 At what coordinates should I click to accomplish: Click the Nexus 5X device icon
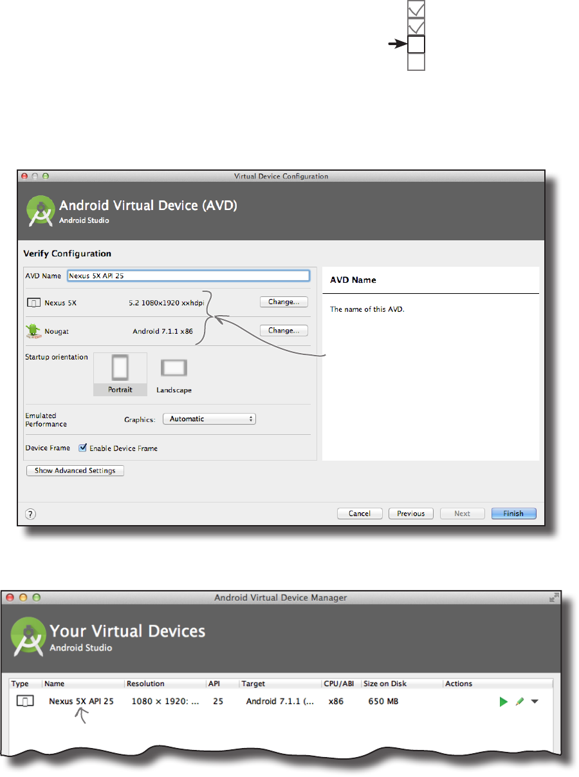(33, 302)
